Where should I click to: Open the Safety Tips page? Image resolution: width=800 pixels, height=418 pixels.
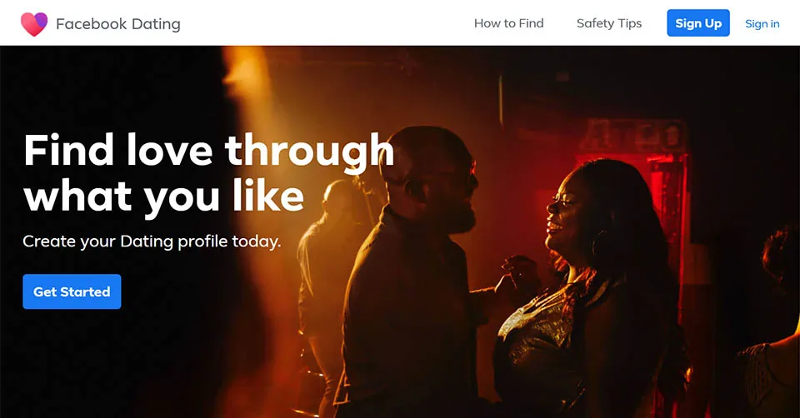[x=609, y=23]
